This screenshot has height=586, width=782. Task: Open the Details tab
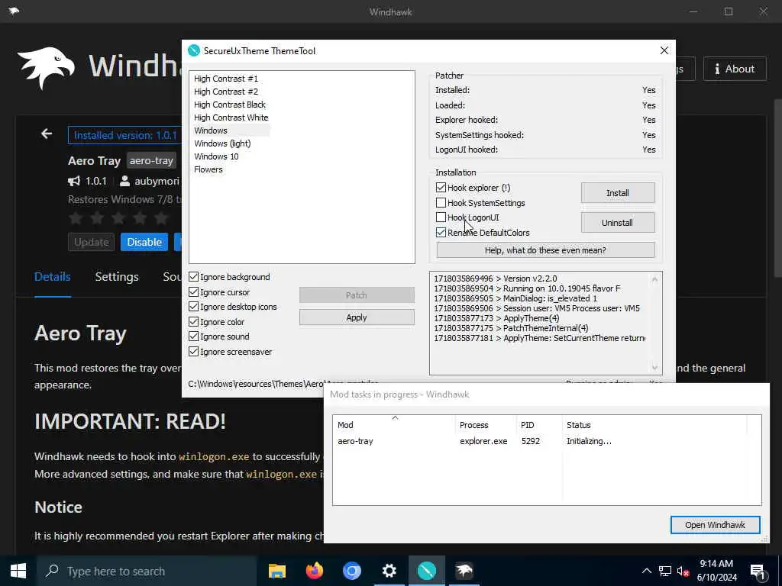click(x=53, y=277)
